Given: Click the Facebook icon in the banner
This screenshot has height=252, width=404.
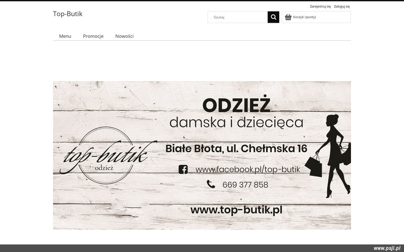Looking at the screenshot, I should [183, 169].
